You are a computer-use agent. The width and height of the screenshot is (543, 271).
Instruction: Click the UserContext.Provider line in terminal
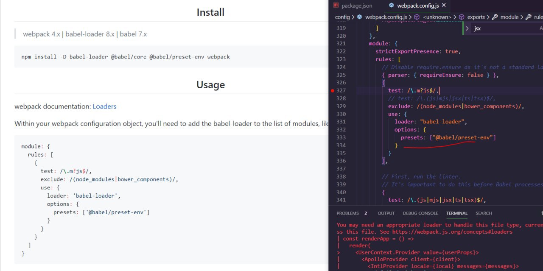point(417,252)
